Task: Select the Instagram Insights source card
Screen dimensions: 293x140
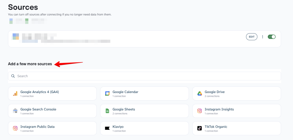Action: coord(237,111)
